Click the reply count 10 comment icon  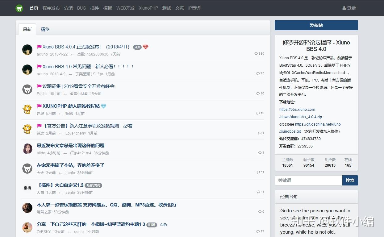click(x=258, y=94)
